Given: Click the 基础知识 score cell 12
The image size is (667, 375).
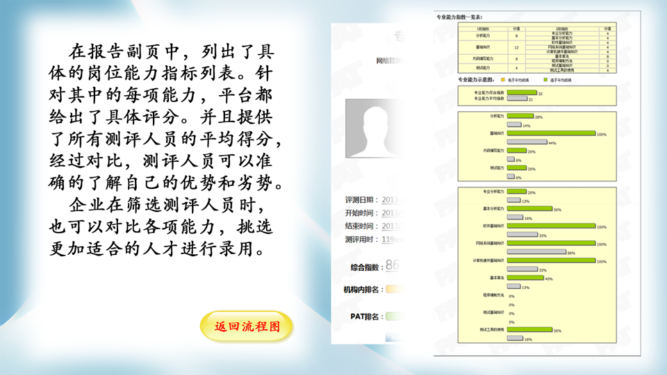Looking at the screenshot, I should click(x=516, y=47).
